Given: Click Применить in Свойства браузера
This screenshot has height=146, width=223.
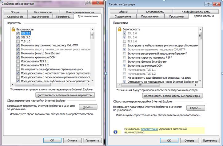Looking at the screenshot, I should (210, 140).
